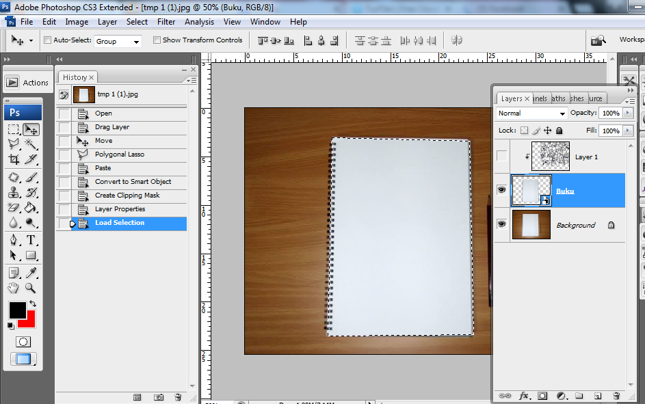Select the Pen tool

click(x=14, y=240)
